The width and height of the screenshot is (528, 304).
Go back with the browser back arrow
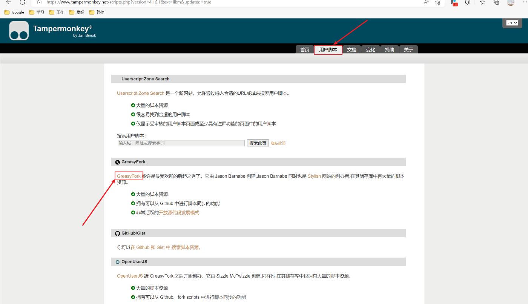[x=9, y=2]
